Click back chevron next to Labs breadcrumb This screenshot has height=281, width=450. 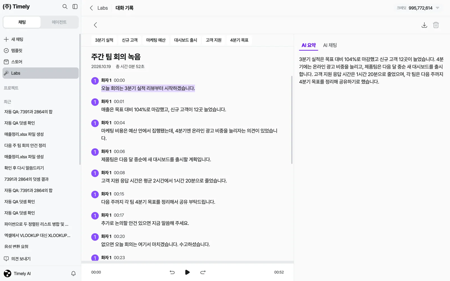pos(91,8)
